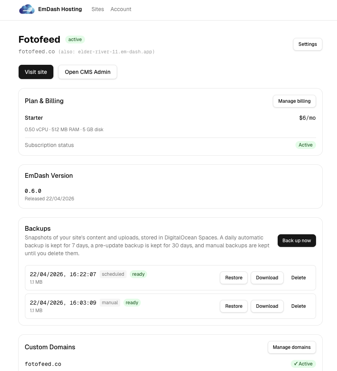Image resolution: width=337 pixels, height=371 pixels.
Task: Click the 'active' status badge beside Fotofeed
Action: pos(75,39)
